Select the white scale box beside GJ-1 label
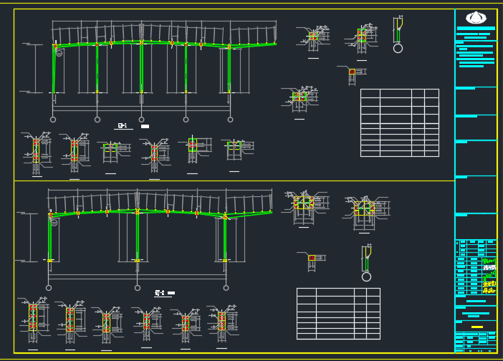Image resolution: width=503 pixels, height=361 pixels. tap(145, 126)
